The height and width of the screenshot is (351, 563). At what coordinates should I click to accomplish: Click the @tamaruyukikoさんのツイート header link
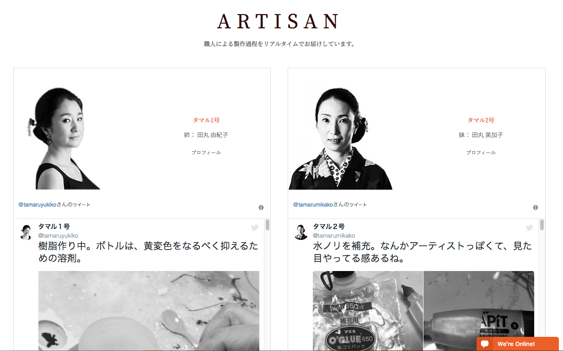(x=54, y=205)
